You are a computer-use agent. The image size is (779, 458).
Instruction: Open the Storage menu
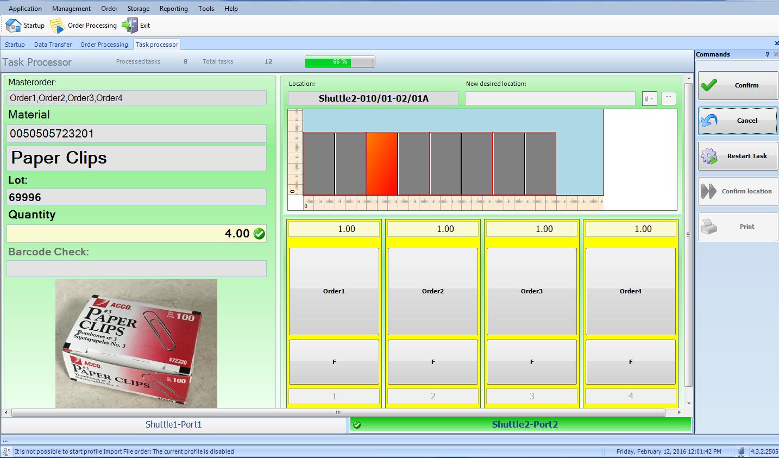click(138, 8)
